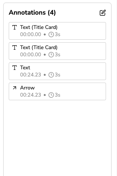Click the diagonal arrow icon of Arrow annotation
This screenshot has width=117, height=176.
[x=15, y=88]
